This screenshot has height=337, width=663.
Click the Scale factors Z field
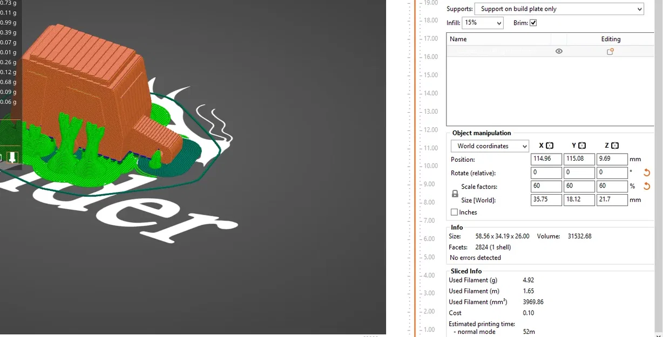612,187
